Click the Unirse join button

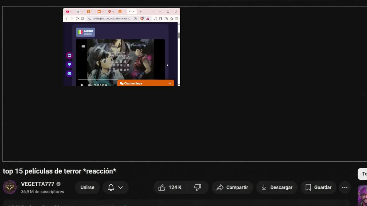[x=87, y=187]
